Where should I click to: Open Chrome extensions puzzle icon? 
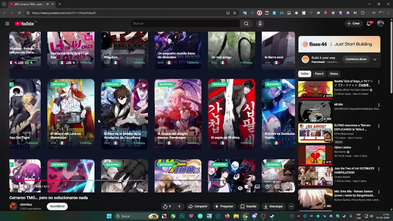363,13
